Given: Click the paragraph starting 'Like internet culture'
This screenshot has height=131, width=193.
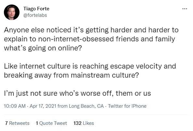Looking at the screenshot, I should [x=90, y=71].
